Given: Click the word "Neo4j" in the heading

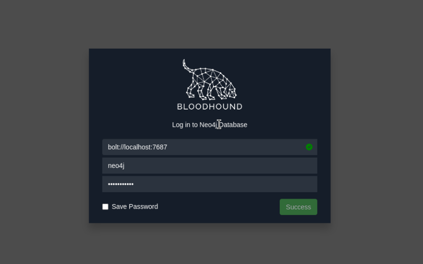Looking at the screenshot, I should (208, 125).
